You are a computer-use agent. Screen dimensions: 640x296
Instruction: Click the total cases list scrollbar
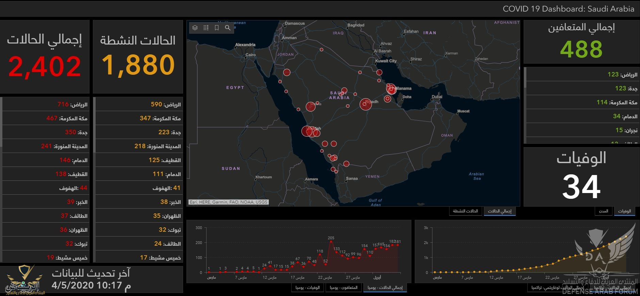point(1,122)
